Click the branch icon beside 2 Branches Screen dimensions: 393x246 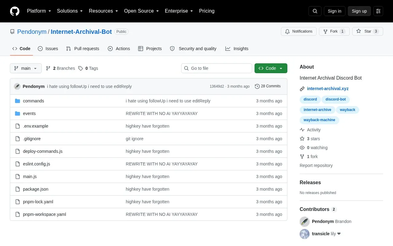tap(48, 68)
